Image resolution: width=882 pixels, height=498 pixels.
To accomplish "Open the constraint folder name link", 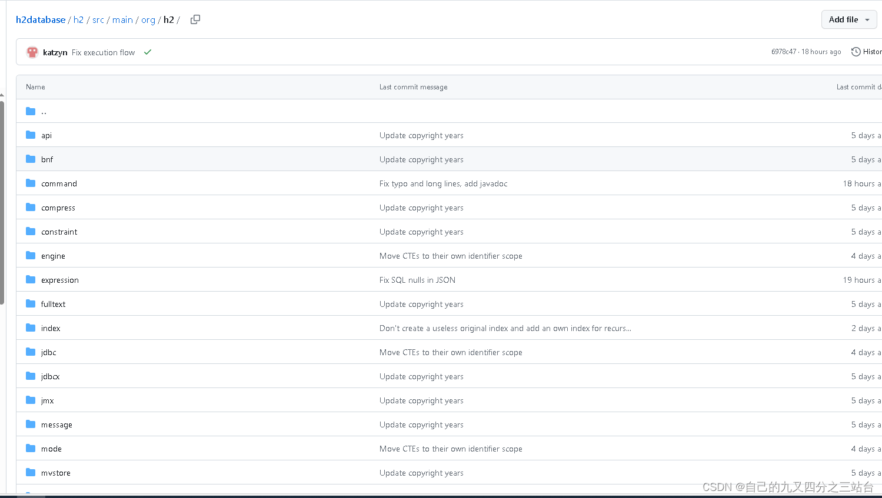I will [59, 232].
